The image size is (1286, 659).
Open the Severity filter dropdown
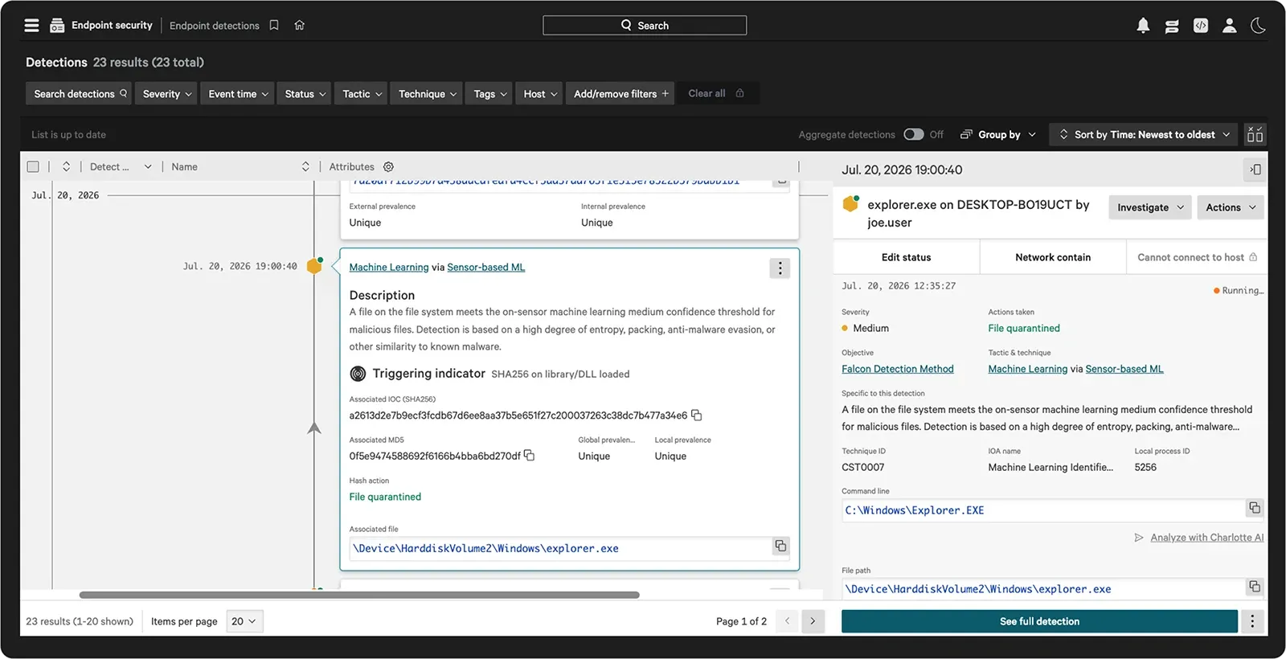pos(166,94)
